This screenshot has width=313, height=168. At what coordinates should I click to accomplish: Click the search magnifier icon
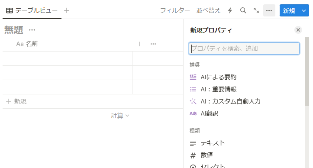[x=243, y=10]
